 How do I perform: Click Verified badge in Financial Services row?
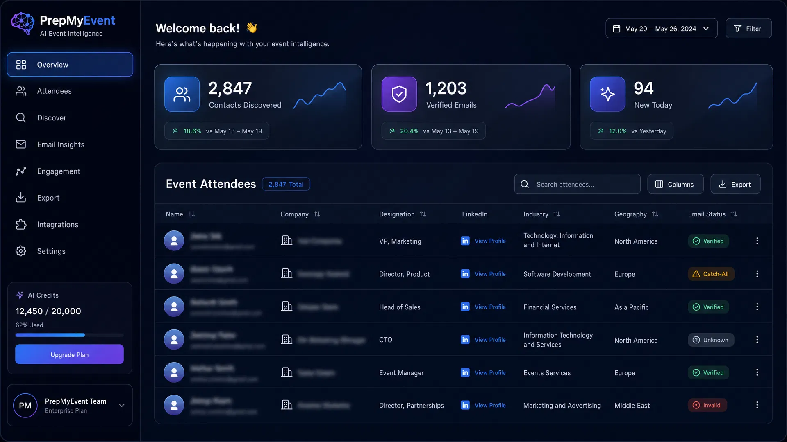(x=708, y=307)
